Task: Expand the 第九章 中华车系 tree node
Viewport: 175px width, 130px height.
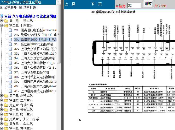Action: pos(1,123)
